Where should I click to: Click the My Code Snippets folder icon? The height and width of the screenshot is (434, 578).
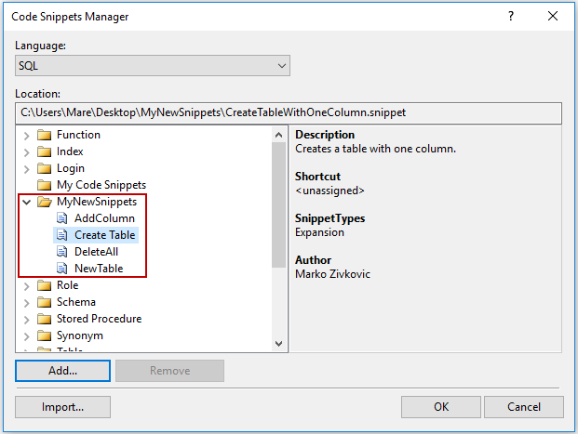pos(44,185)
